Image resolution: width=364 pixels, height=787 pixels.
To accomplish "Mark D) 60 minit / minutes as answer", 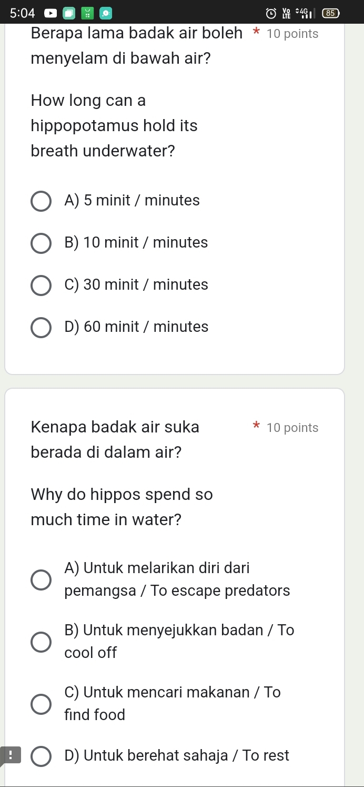I will tap(41, 327).
